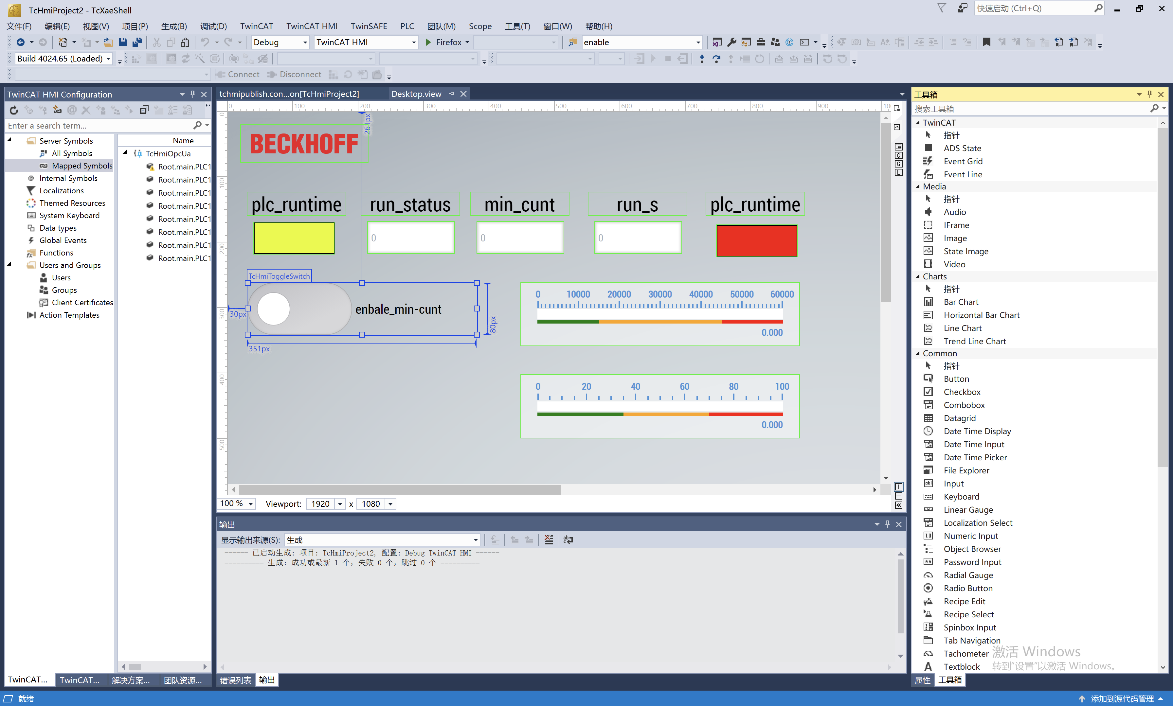Collapse the Media category in the toolbox
This screenshot has height=706, width=1173.
point(918,186)
